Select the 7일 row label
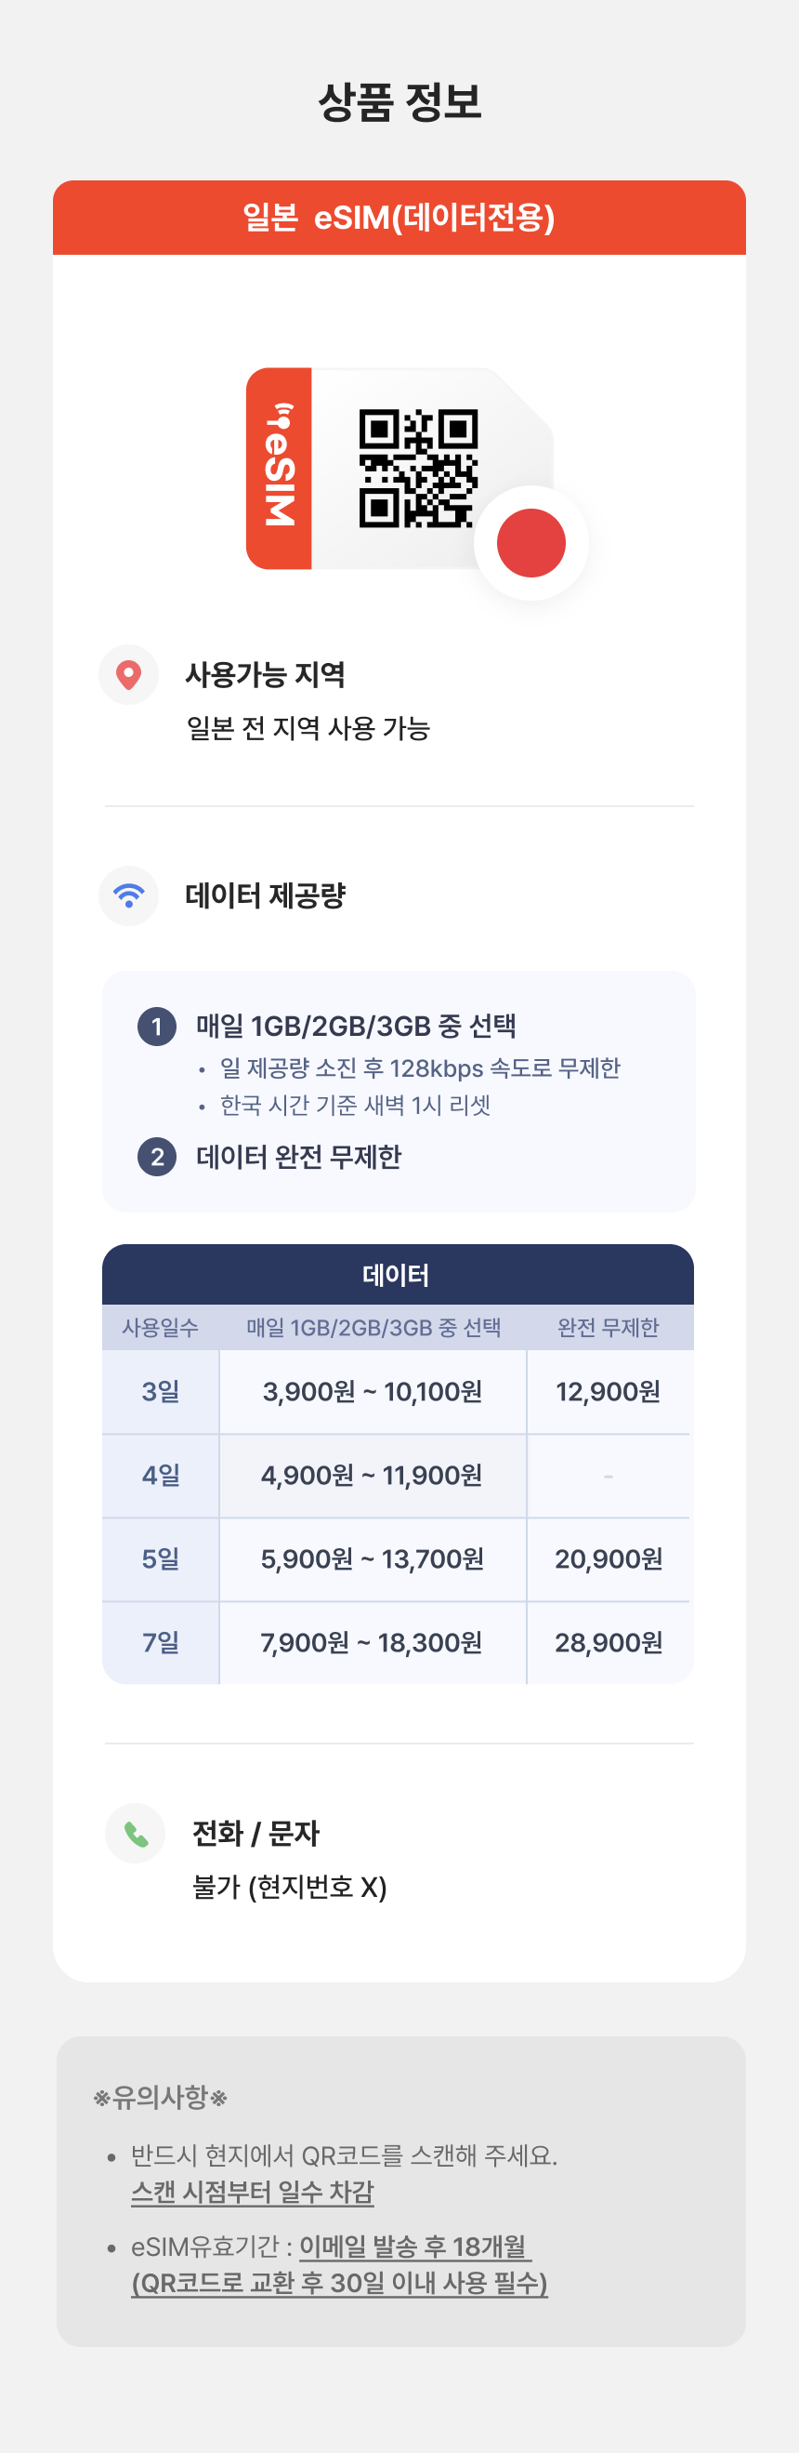 coord(161,1643)
